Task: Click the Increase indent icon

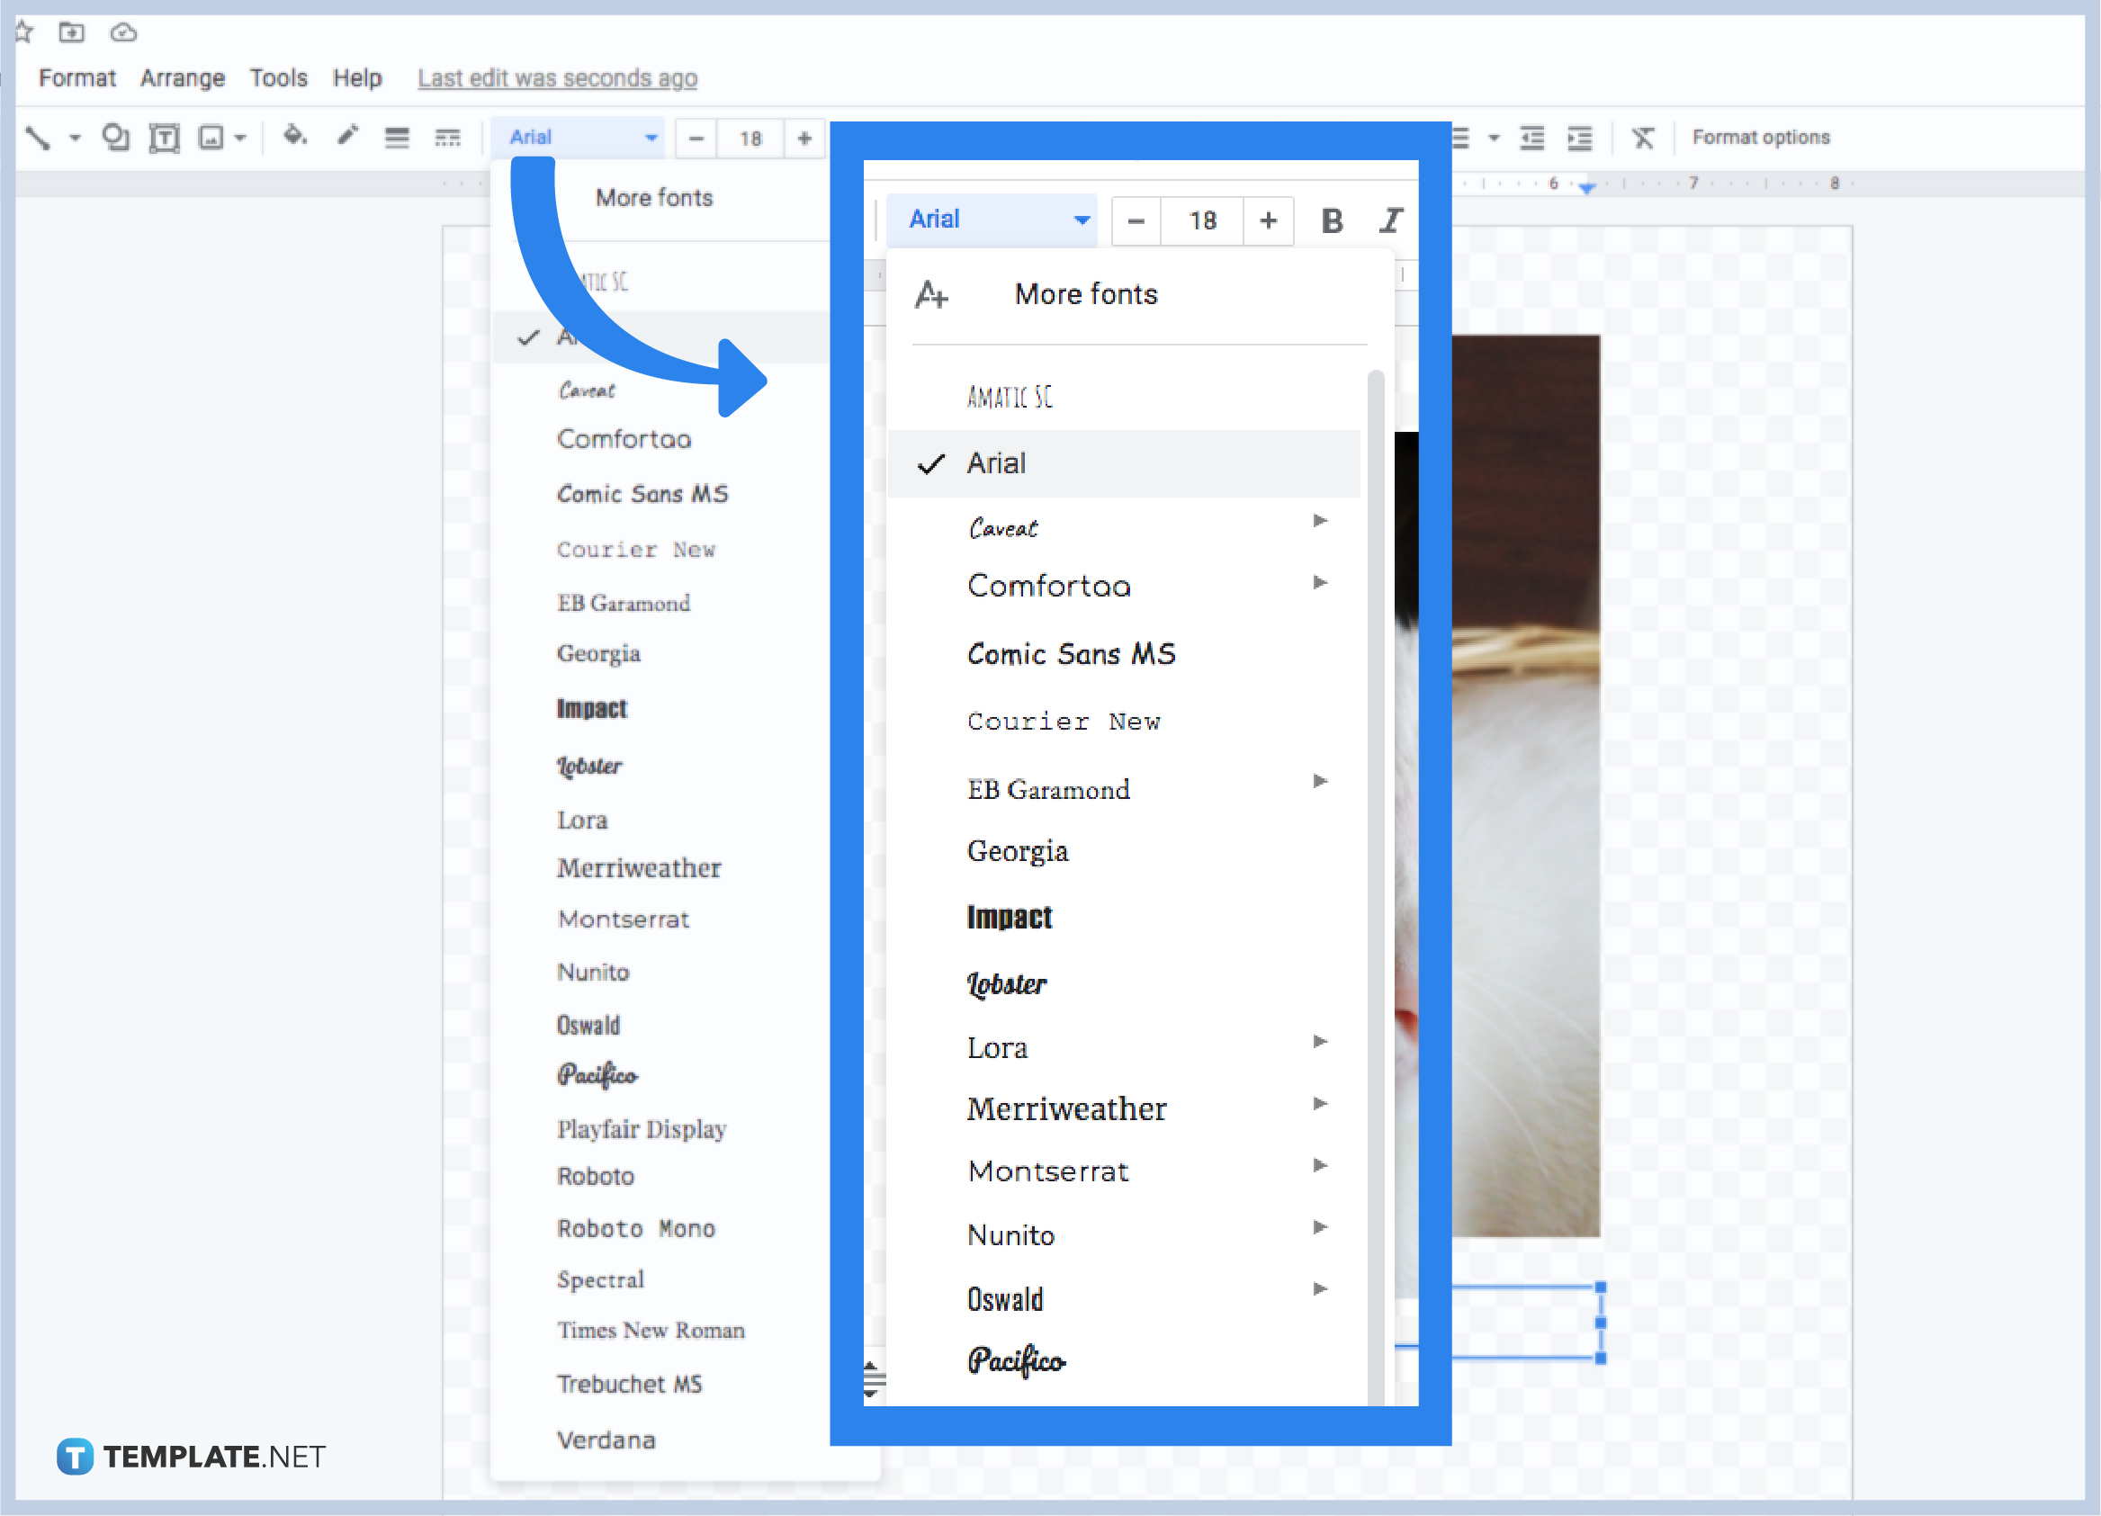Action: click(1579, 137)
